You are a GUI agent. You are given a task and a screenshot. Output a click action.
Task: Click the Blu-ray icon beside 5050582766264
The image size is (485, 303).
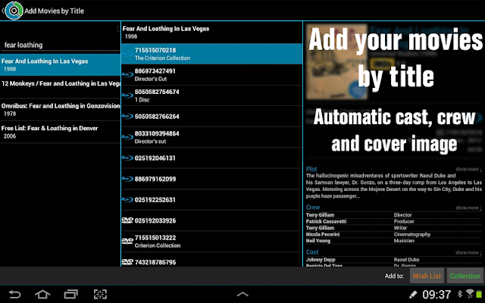click(127, 116)
